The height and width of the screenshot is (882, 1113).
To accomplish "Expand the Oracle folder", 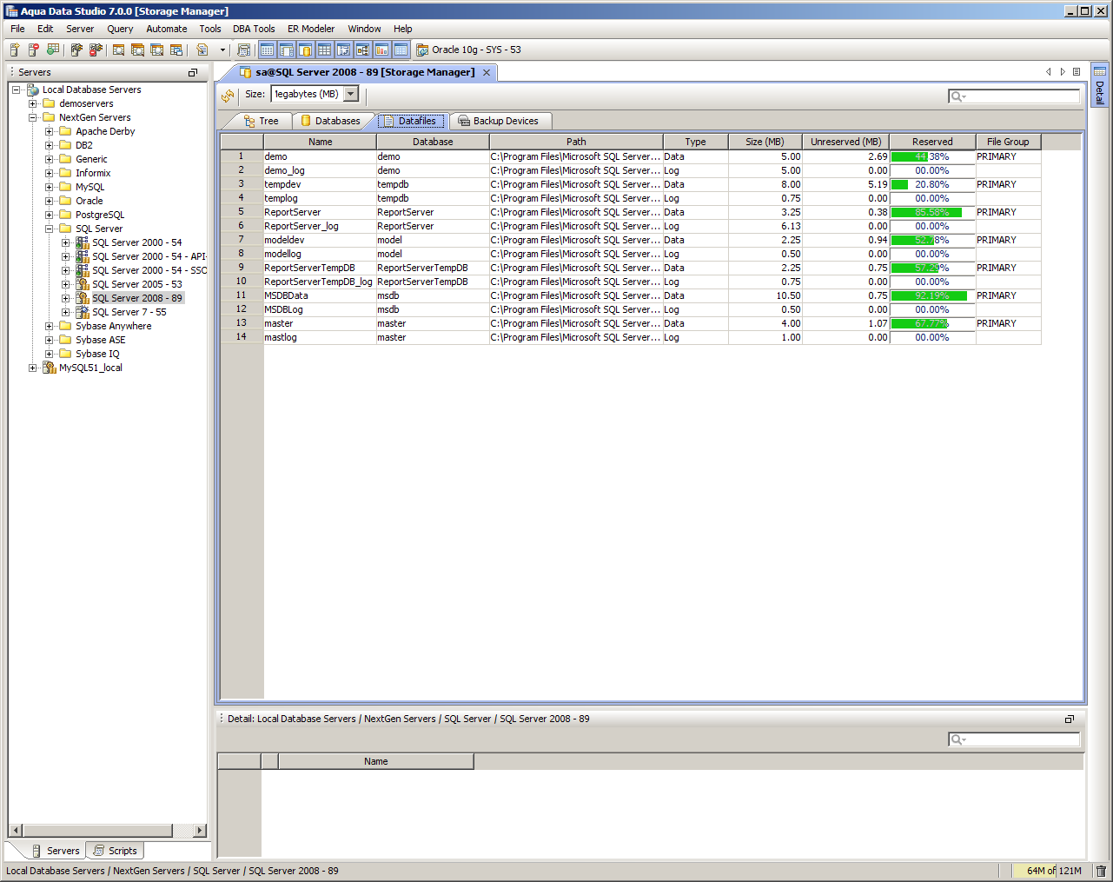I will tap(50, 201).
